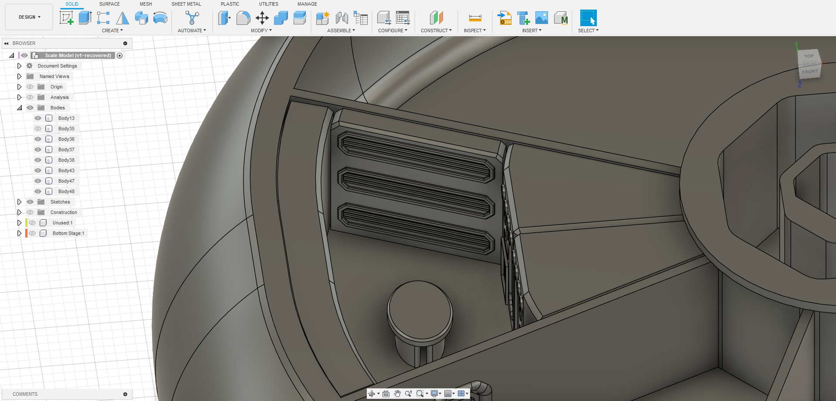Viewport: 836px width, 401px height.
Task: Collapse the Bodies folder
Action: coord(19,108)
